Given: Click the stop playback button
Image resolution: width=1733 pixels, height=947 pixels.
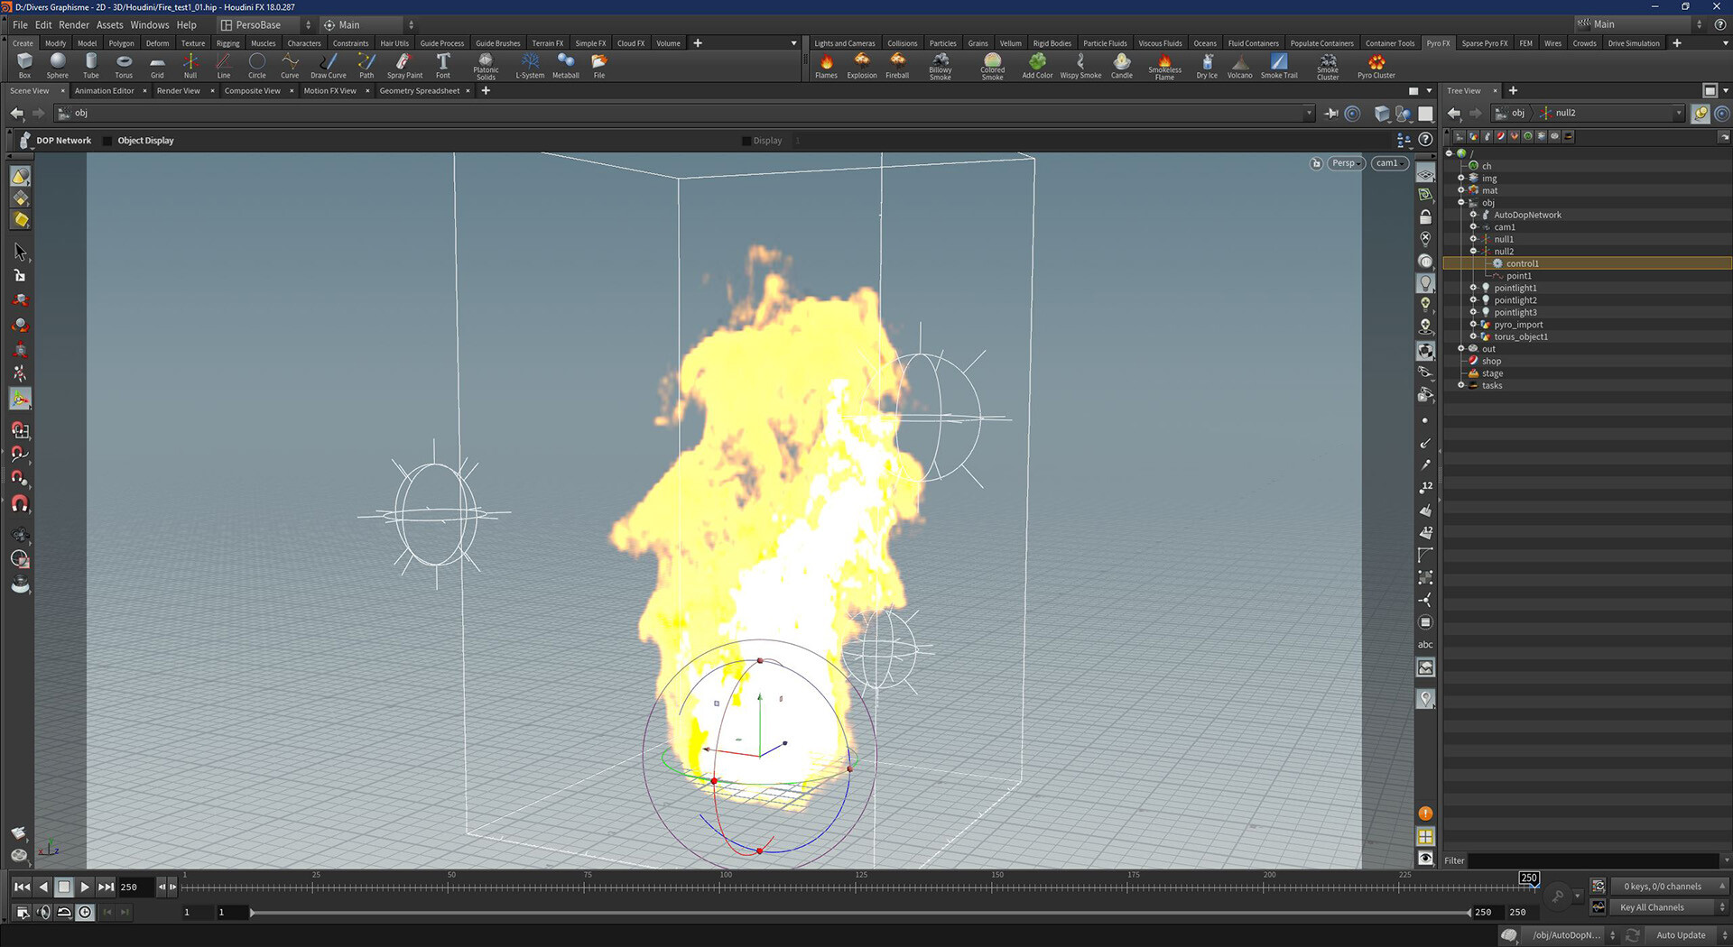Looking at the screenshot, I should point(63,887).
